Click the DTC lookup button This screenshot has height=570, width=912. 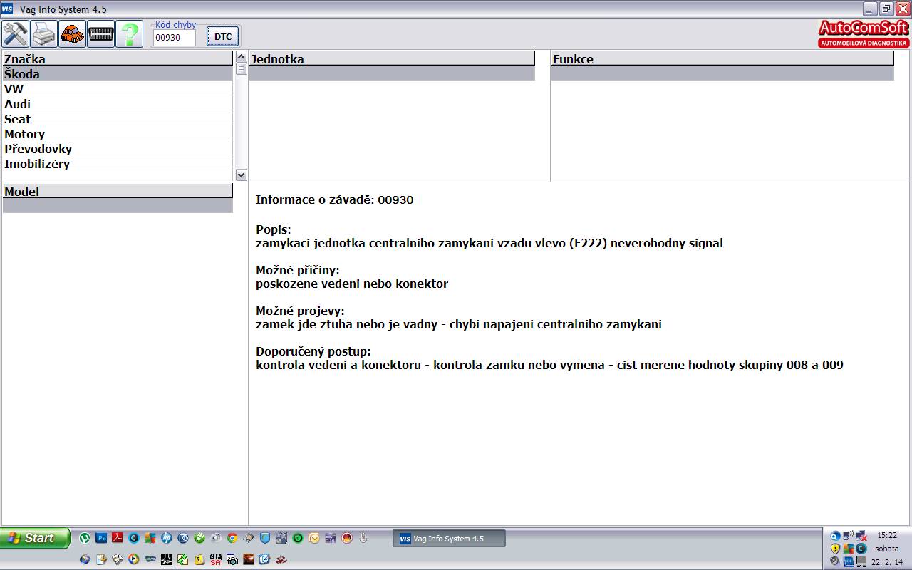[223, 37]
